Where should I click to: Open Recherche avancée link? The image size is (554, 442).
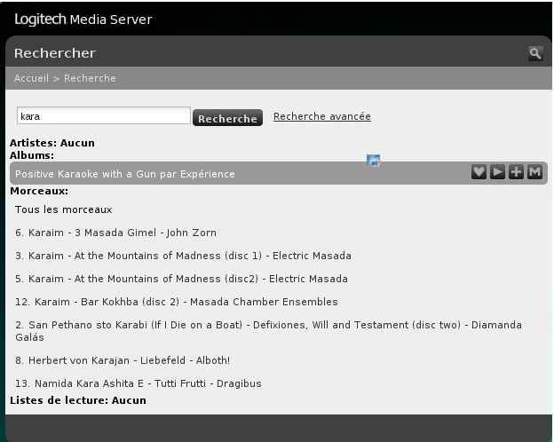coord(322,116)
